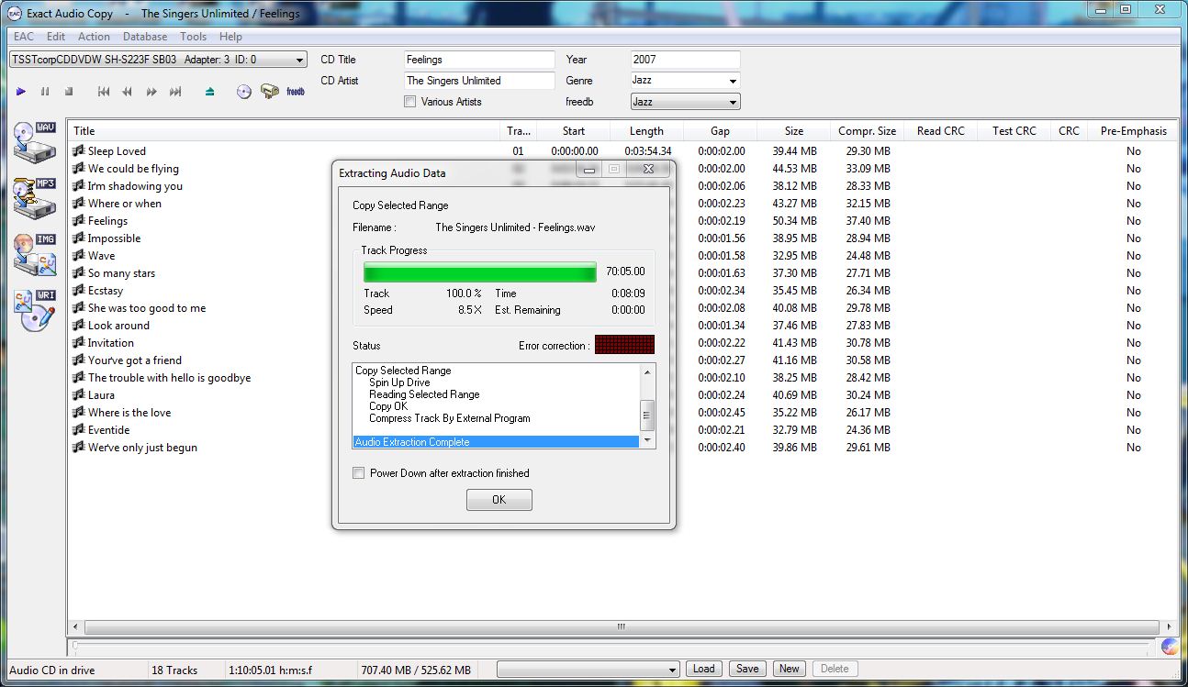This screenshot has height=687, width=1188.
Task: Sort by the Title column header
Action: 284,131
